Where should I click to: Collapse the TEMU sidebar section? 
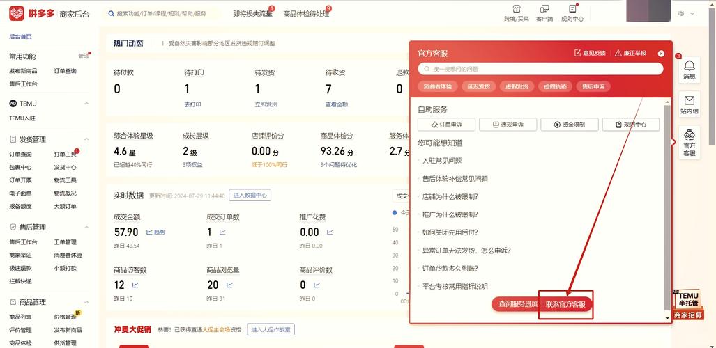(86, 104)
